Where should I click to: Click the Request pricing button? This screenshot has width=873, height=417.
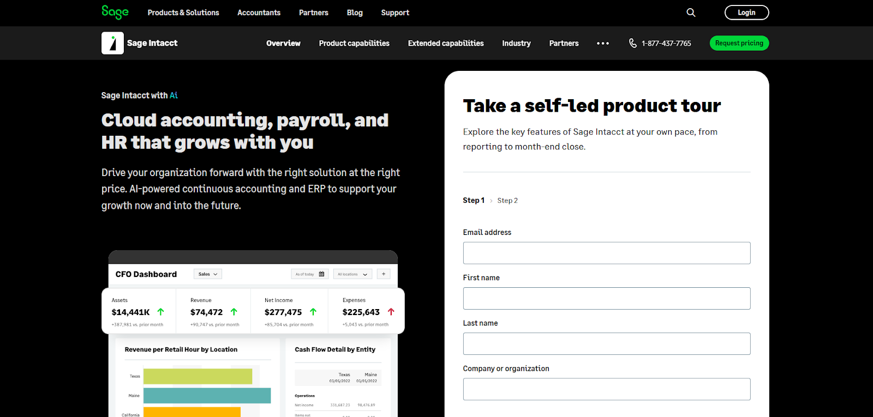click(x=739, y=43)
